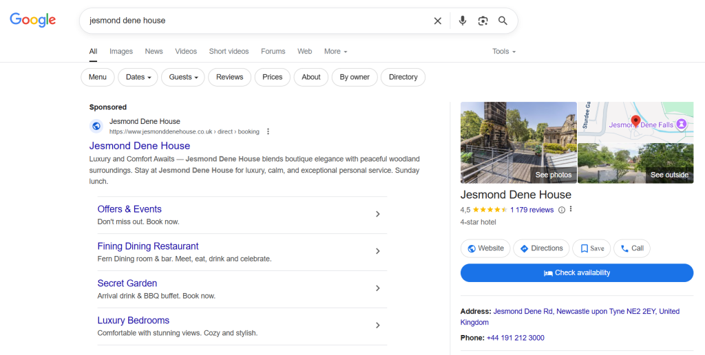Start voice search with microphone icon
The image size is (705, 355).
462,21
